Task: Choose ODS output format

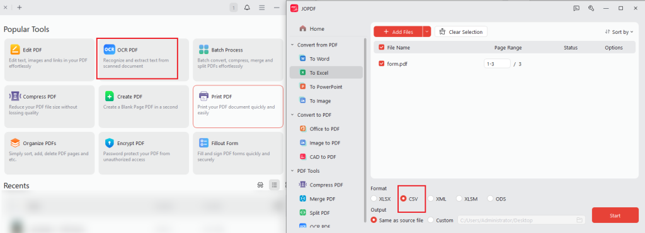Action: pos(490,198)
